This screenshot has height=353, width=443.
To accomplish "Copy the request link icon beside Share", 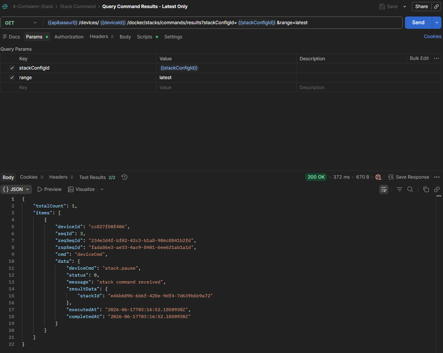I will 436,7.
